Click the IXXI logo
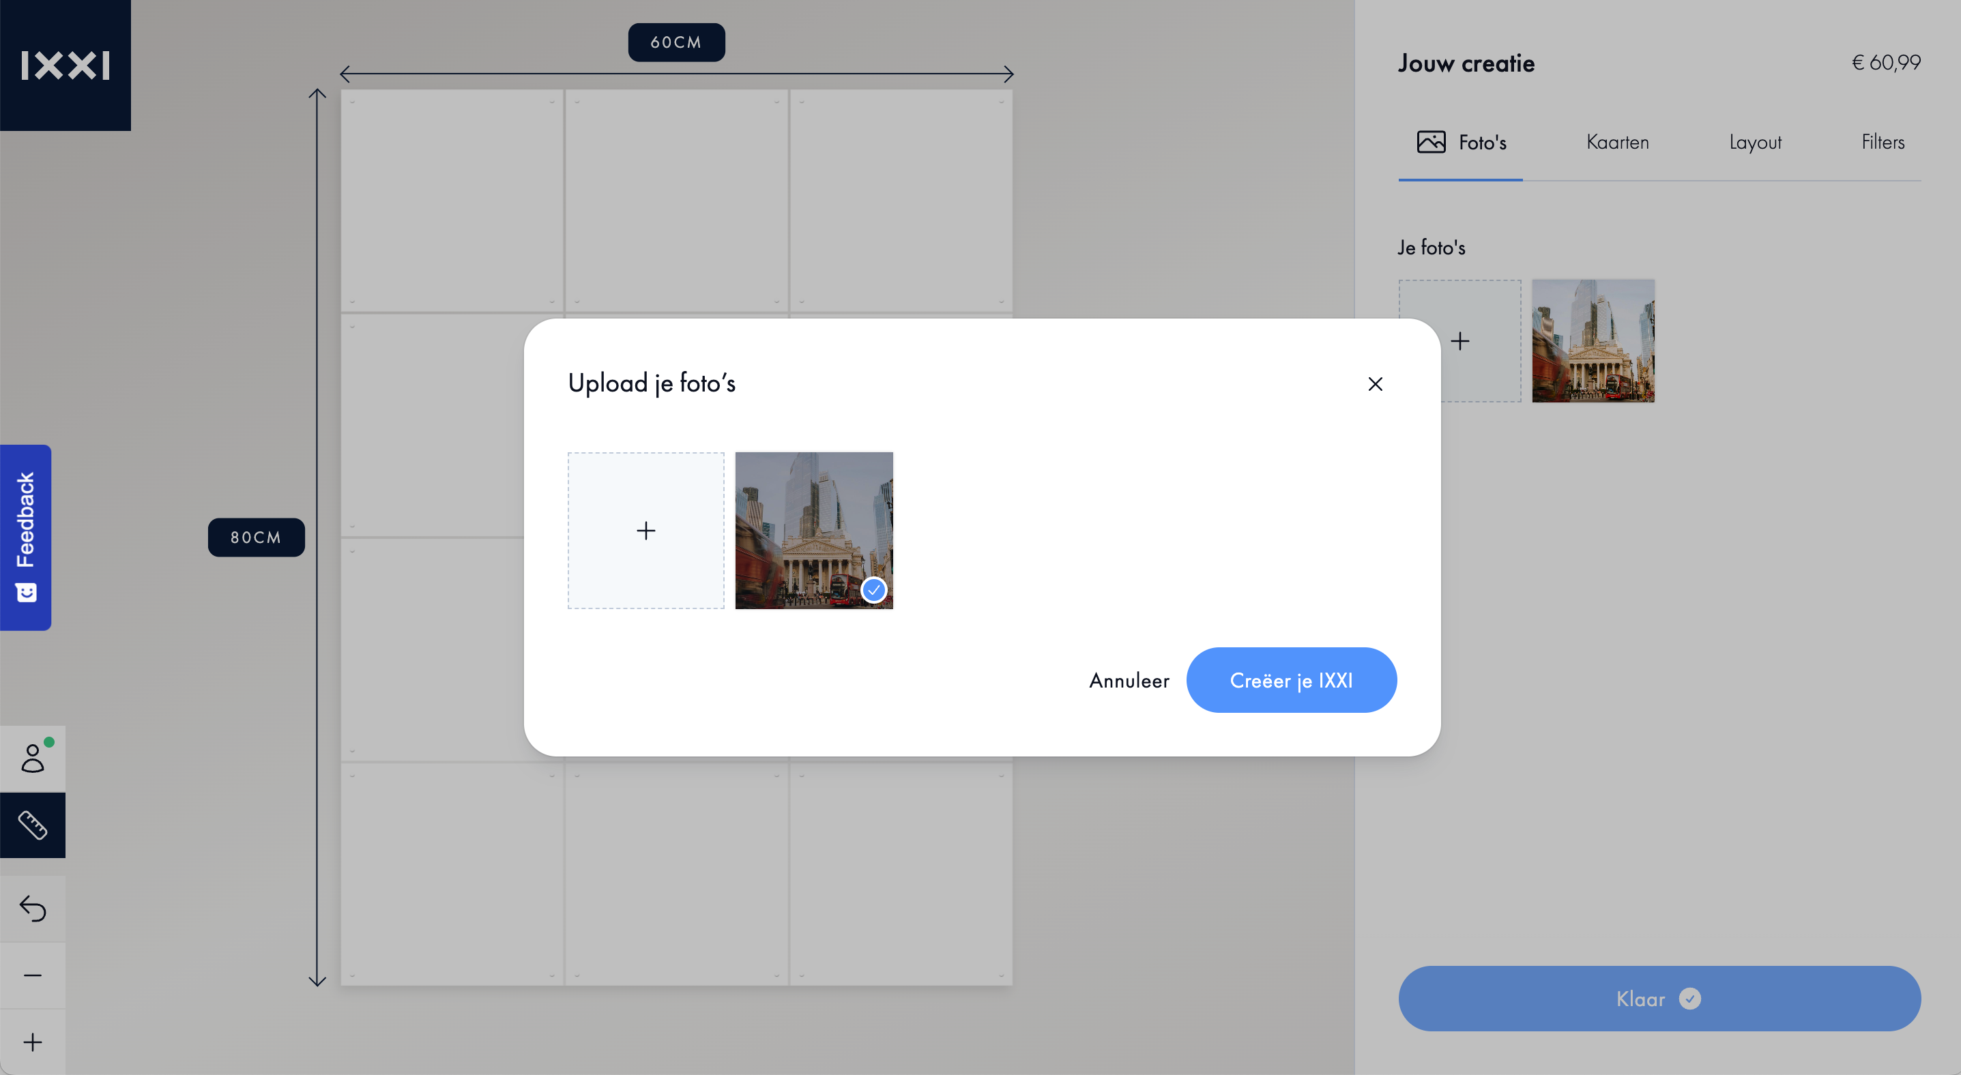The width and height of the screenshot is (1961, 1075). pyautogui.click(x=66, y=65)
